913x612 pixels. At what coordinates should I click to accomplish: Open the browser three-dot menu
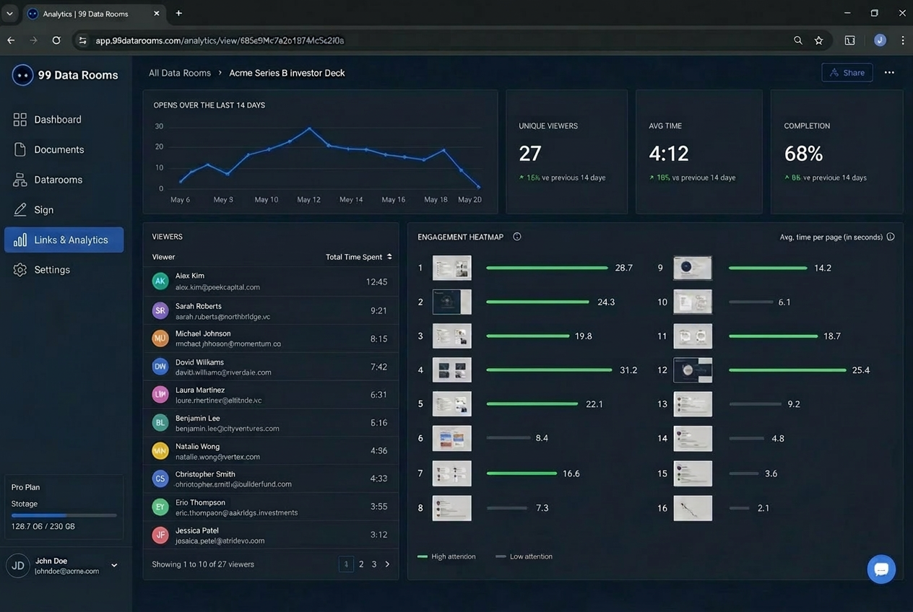pos(903,40)
